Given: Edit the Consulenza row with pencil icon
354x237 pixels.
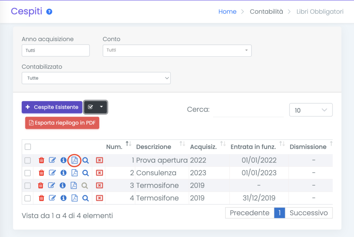Looking at the screenshot, I should 52,173.
